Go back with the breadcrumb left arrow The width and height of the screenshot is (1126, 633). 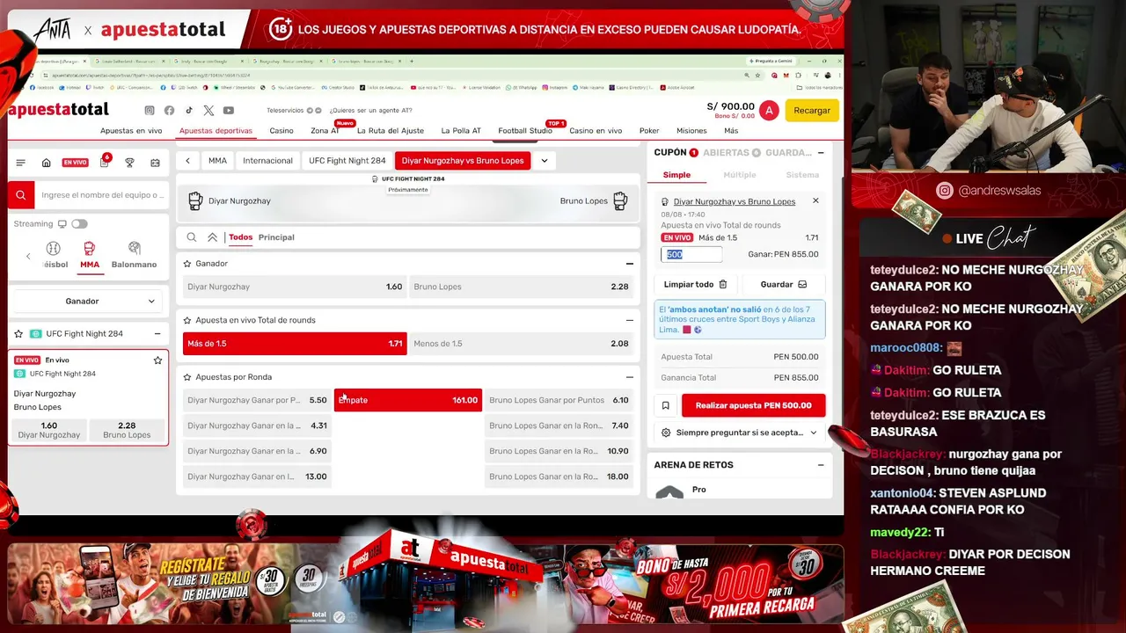pyautogui.click(x=188, y=161)
